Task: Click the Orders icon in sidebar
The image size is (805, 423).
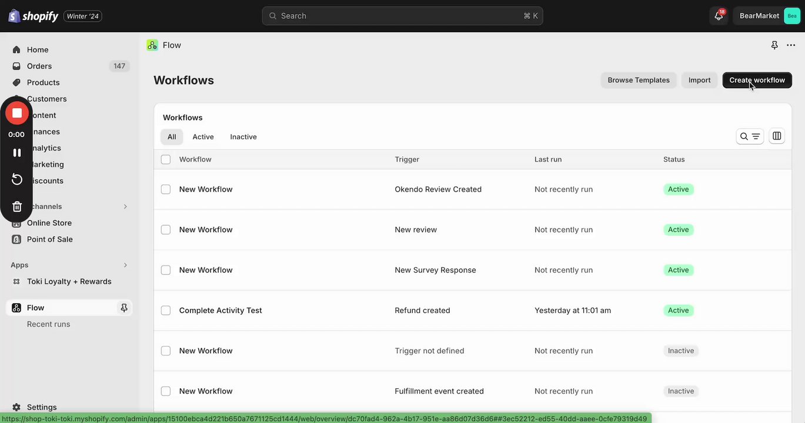Action: click(16, 66)
